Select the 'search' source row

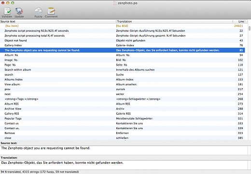pyautogui.click(x=123, y=75)
